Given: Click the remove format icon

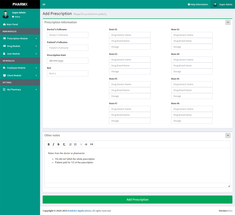Looking at the screenshot, I should pyautogui.click(x=64, y=144).
